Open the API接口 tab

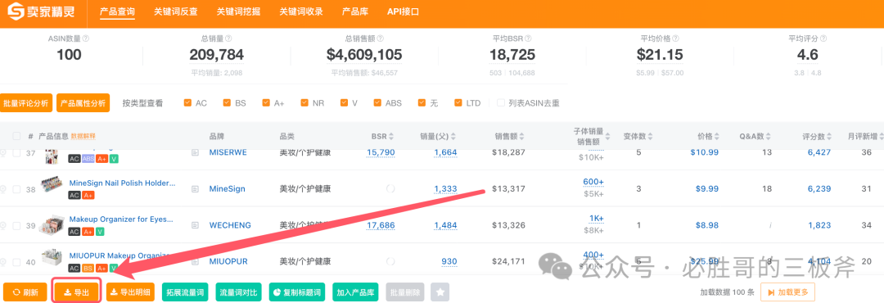[403, 11]
